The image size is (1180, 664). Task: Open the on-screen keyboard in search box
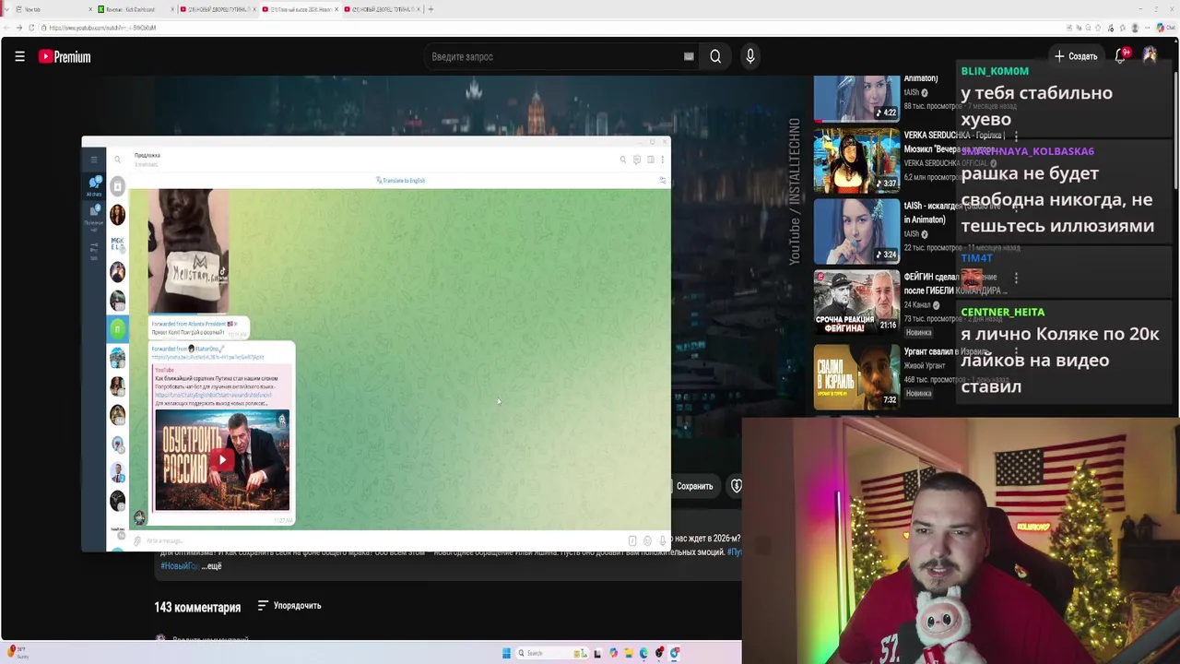689,56
